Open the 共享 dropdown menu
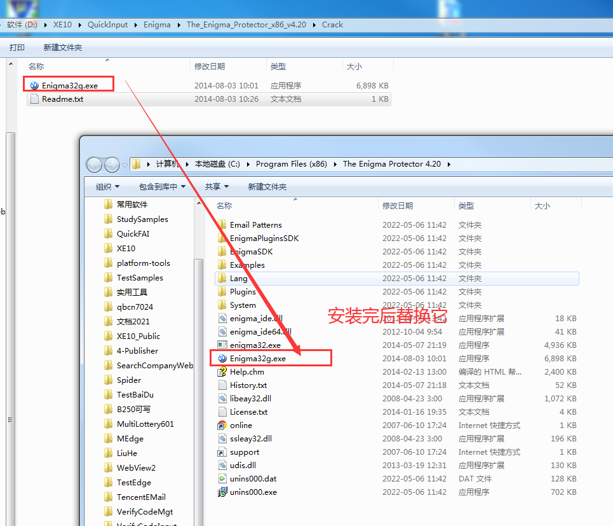Screen dimensions: 613x526 [x=217, y=187]
